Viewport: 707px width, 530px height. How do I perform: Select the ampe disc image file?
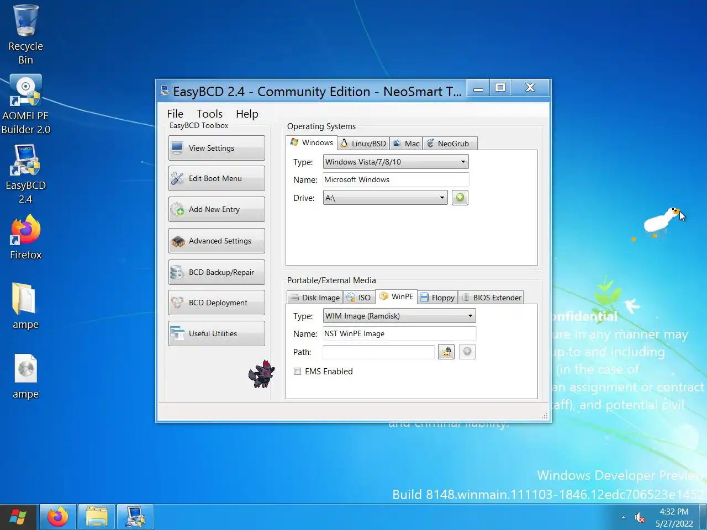coord(25,377)
